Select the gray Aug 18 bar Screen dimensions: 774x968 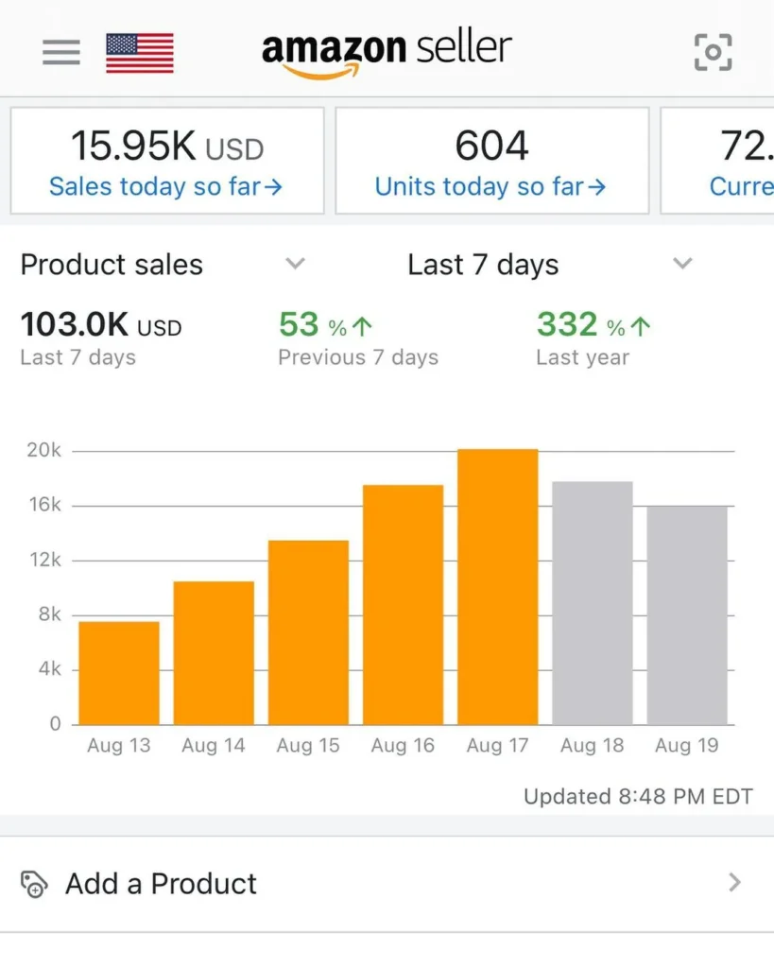click(593, 603)
